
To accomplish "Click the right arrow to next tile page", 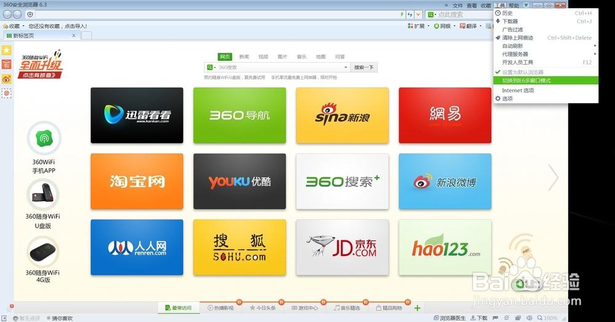I will tap(553, 178).
